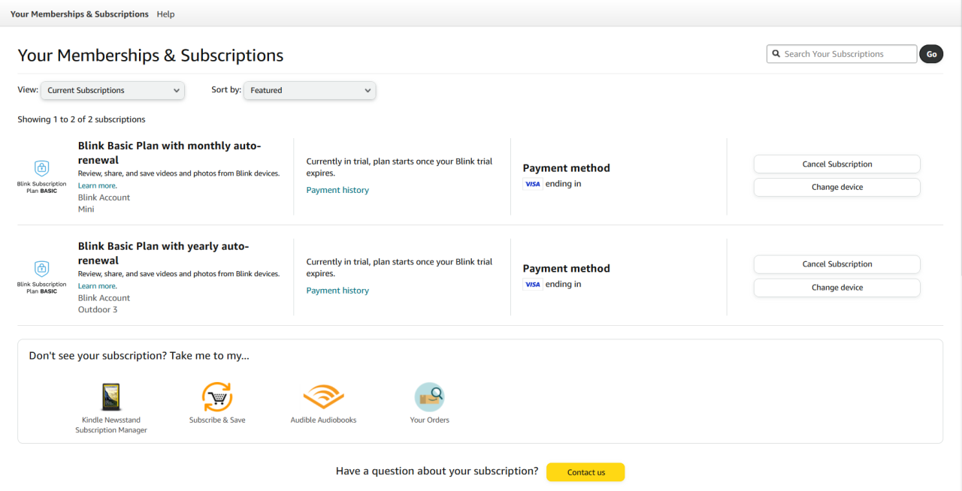Screen dimensions: 962x491
Task: Click the search magnifier in the subscriptions search bar
Action: click(776, 53)
